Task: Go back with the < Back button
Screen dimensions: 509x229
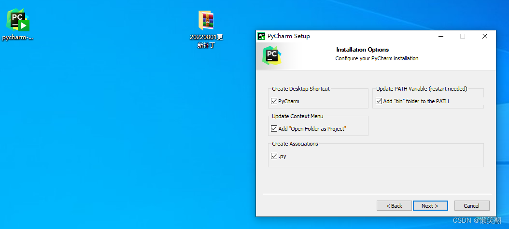Action: point(394,206)
